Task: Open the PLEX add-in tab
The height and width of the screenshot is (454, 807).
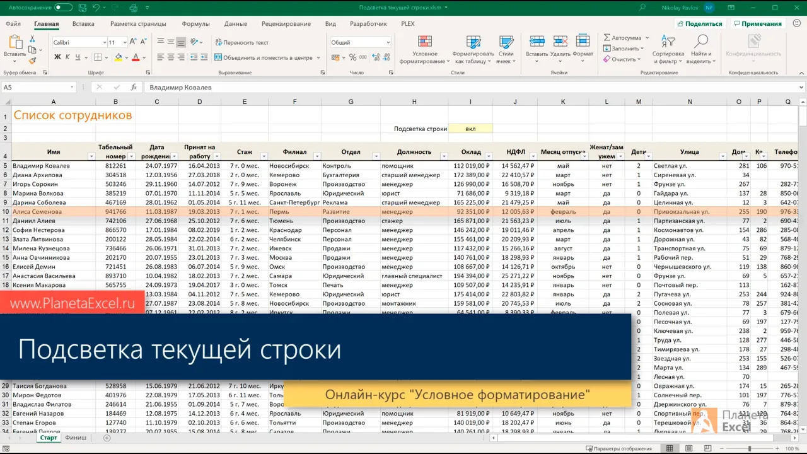Action: pos(408,24)
